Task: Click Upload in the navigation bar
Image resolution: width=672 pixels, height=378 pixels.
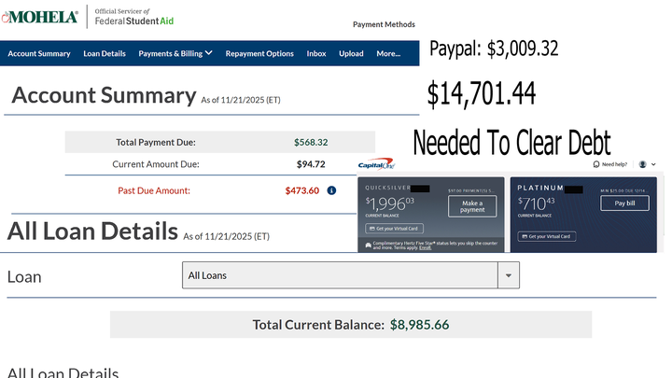Action: (351, 53)
